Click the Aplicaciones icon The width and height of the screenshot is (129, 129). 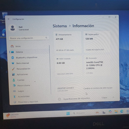tap(13, 74)
